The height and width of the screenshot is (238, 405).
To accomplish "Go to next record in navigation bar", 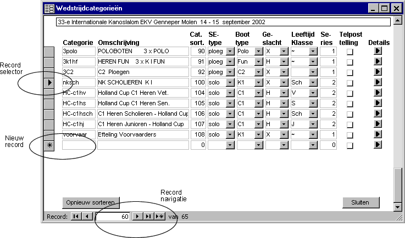I will click(137, 217).
